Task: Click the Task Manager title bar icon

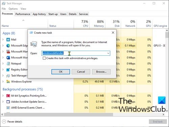Action: pyautogui.click(x=3, y=3)
